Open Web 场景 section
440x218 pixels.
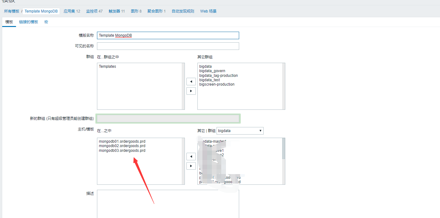tap(208, 11)
